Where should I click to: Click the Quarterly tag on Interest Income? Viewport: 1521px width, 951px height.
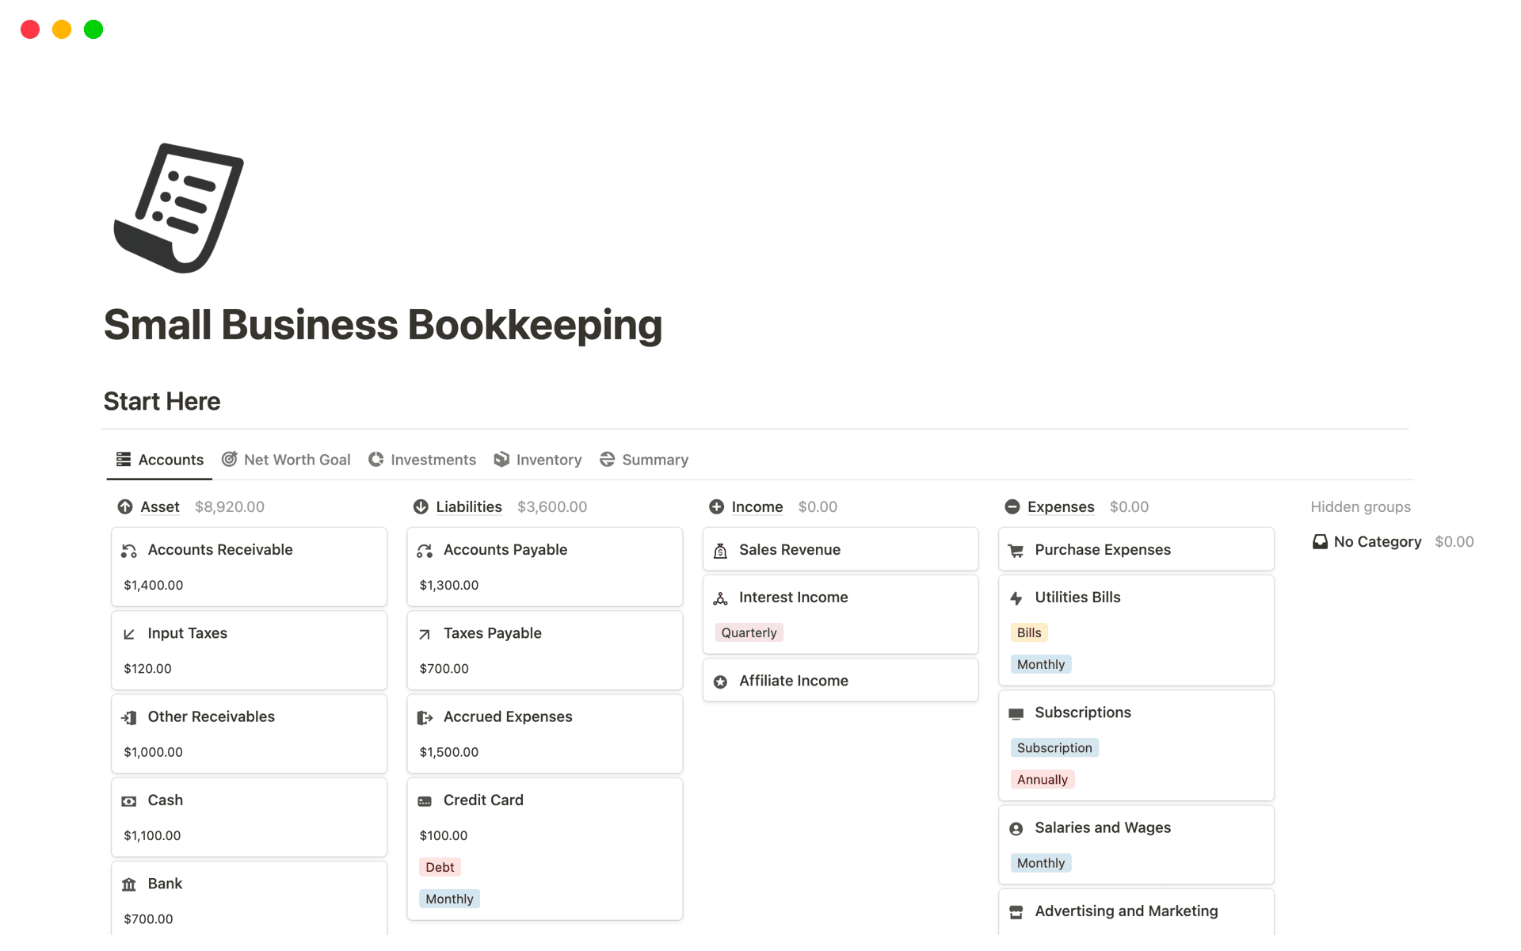(x=749, y=632)
